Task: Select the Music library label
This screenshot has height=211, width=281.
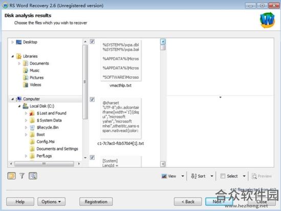Action: tap(34, 71)
